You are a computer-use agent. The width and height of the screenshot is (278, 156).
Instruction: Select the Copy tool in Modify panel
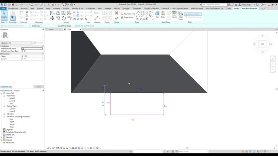click(58, 18)
